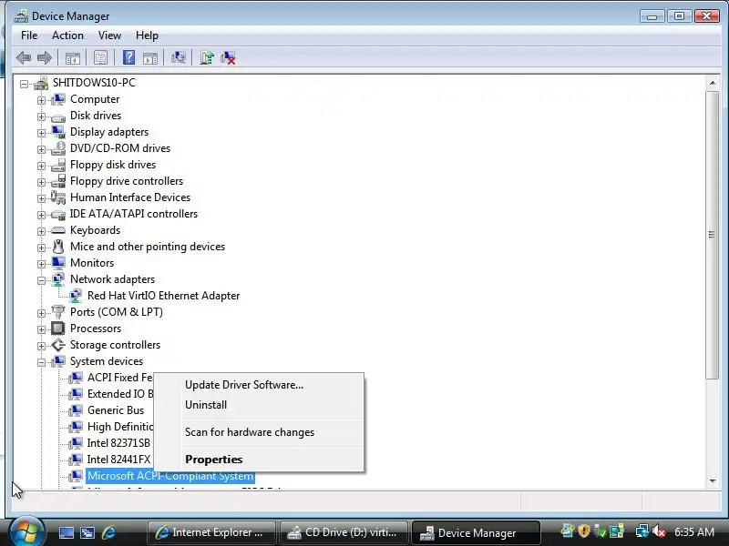Click the scrollbar down arrow
Viewport: 729px width, 546px height.
pos(713,481)
